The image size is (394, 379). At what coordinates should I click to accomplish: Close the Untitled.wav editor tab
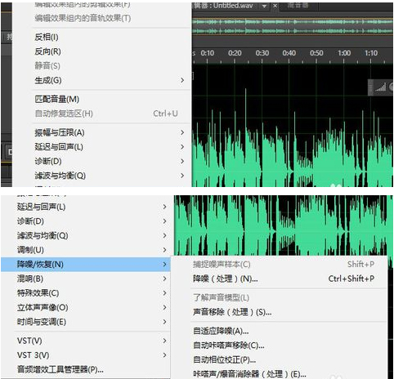pos(275,6)
